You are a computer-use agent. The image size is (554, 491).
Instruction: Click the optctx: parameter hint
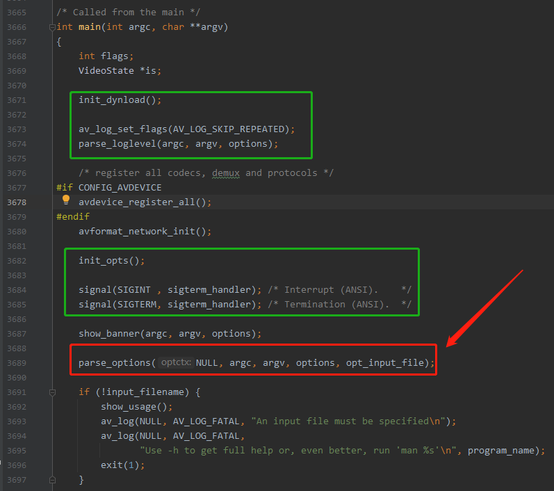176,362
